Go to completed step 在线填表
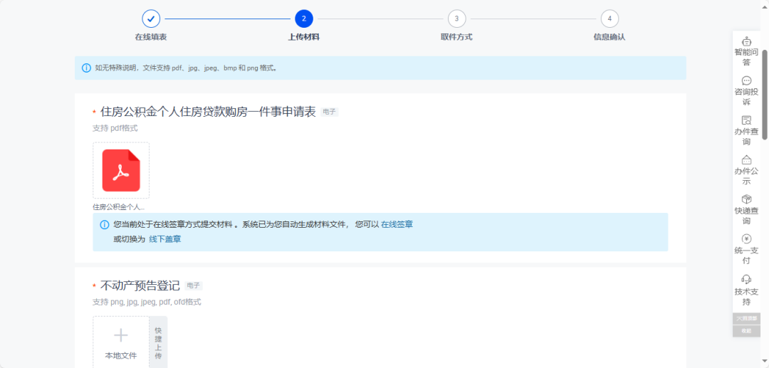The height and width of the screenshot is (368, 769). [x=151, y=19]
